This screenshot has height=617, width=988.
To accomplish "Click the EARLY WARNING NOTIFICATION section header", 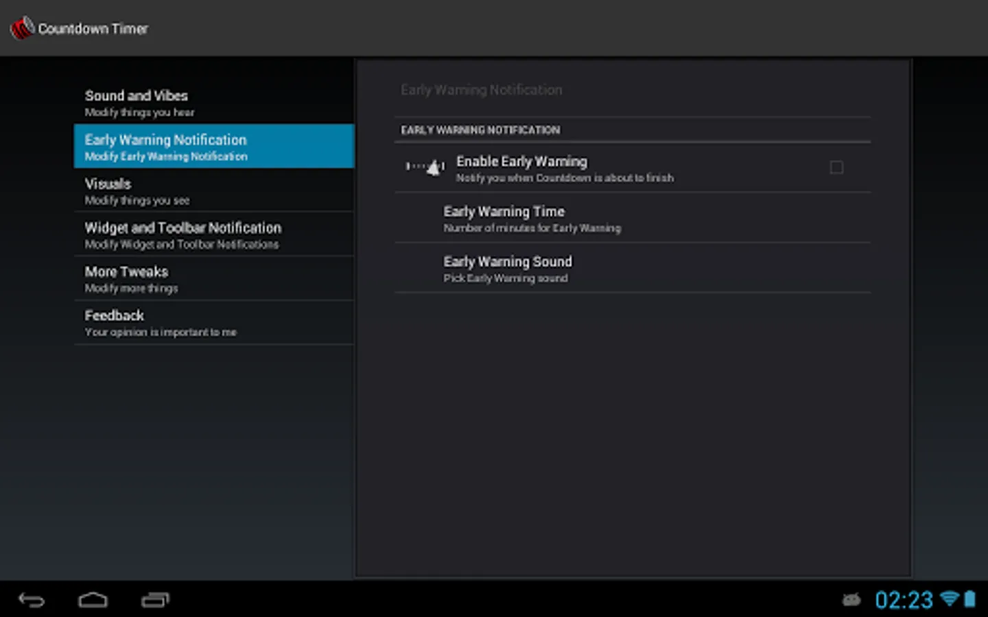I will (480, 130).
